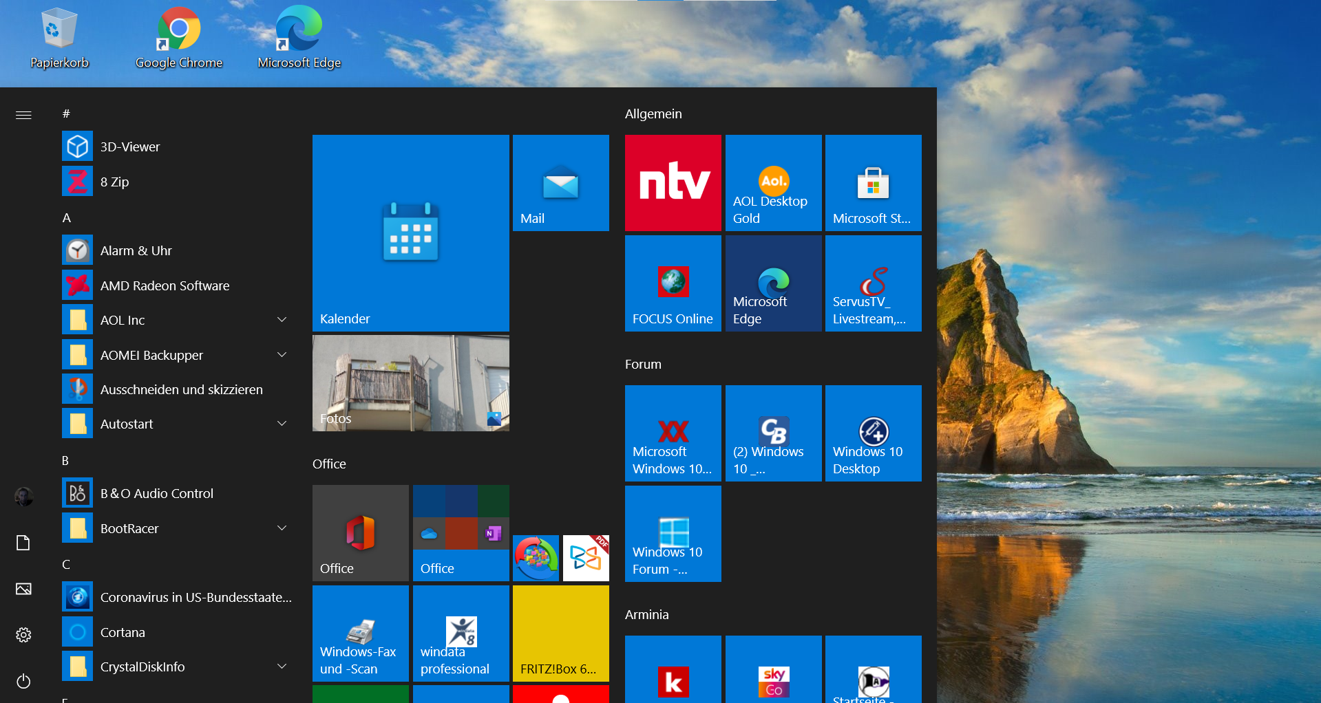
Task: Launch the AOL Desktop Gold tile
Action: (774, 183)
